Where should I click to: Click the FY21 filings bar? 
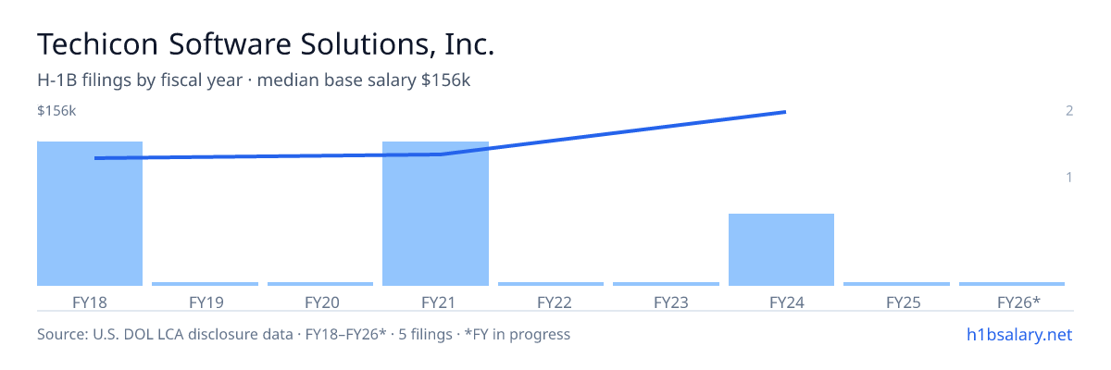(x=435, y=214)
